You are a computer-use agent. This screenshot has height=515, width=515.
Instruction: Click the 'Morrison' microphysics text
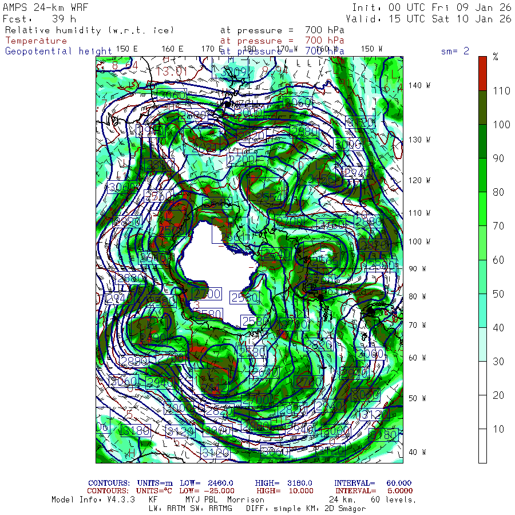tap(245, 500)
